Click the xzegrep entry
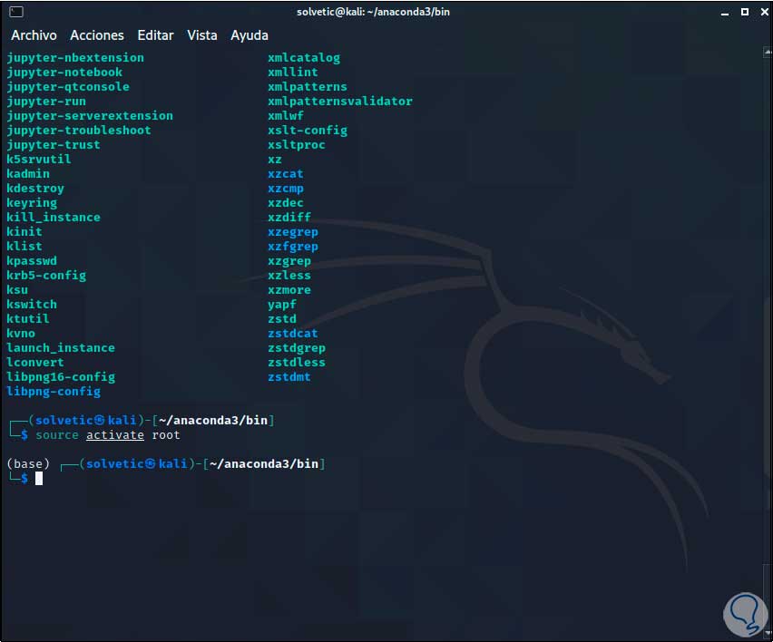Screen dimensions: 773x642 [293, 231]
